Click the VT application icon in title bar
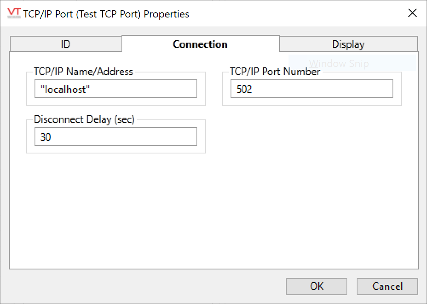 pyautogui.click(x=14, y=13)
